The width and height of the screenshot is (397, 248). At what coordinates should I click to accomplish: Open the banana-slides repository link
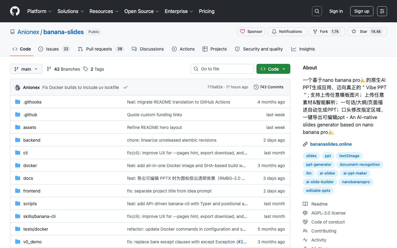pyautogui.click(x=64, y=32)
